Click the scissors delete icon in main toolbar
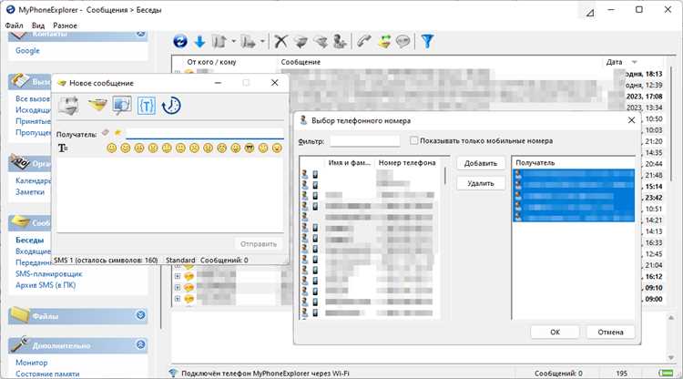This screenshot has width=683, height=379. (x=281, y=41)
